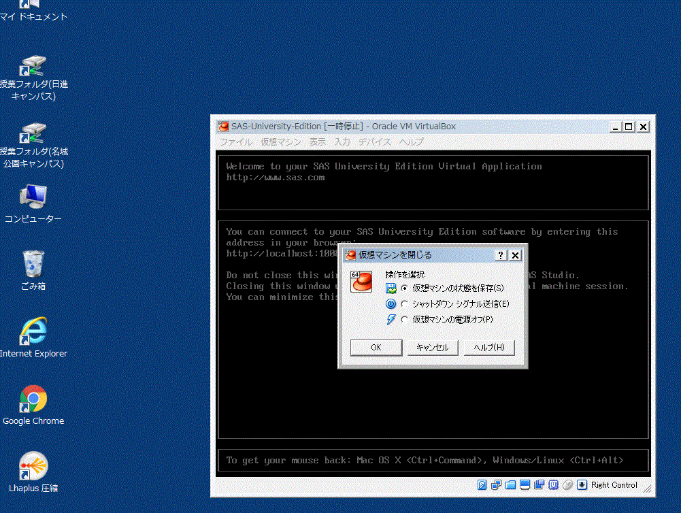Click the blue power icon for the shutdown signal
This screenshot has width=681, height=513.
391,303
